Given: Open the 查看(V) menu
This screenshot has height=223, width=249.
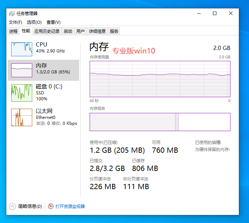Looking at the screenshot, I should tap(53, 22).
